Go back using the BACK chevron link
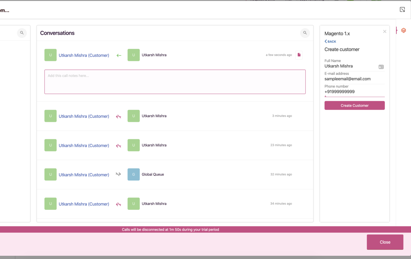Screen dimensions: 411x259 tap(330, 41)
